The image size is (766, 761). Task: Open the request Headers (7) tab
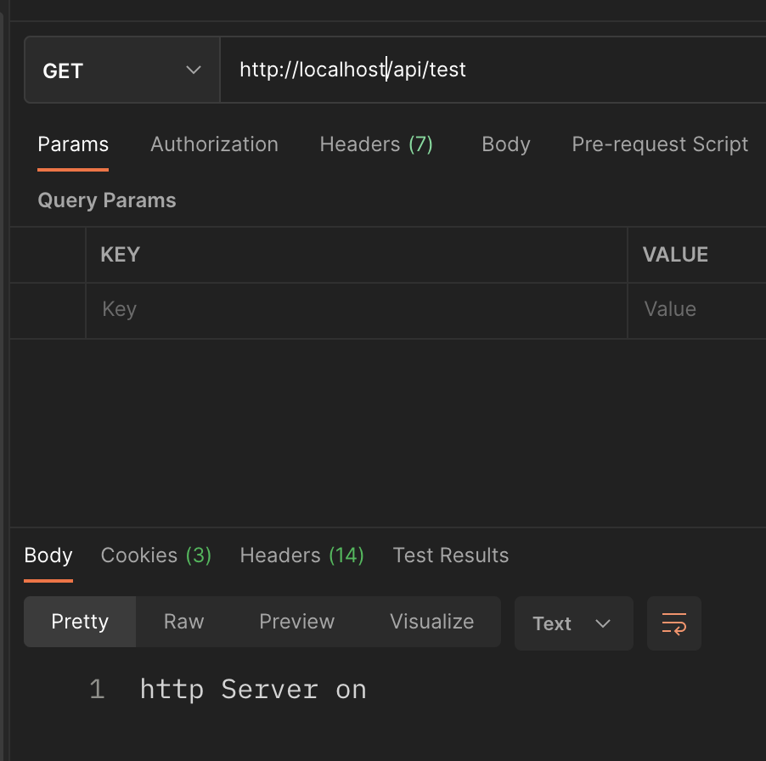tap(376, 144)
